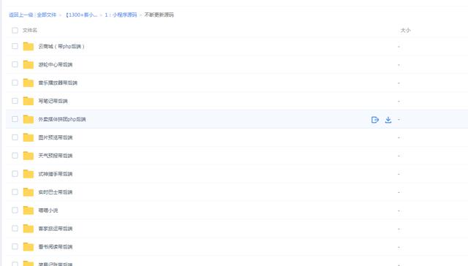Open 全部文件 in the breadcrumb
468x266 pixels.
47,15
